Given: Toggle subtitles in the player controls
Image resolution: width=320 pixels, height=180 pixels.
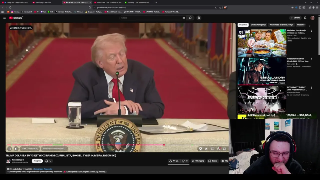Looking at the screenshot, I should (x=212, y=149).
